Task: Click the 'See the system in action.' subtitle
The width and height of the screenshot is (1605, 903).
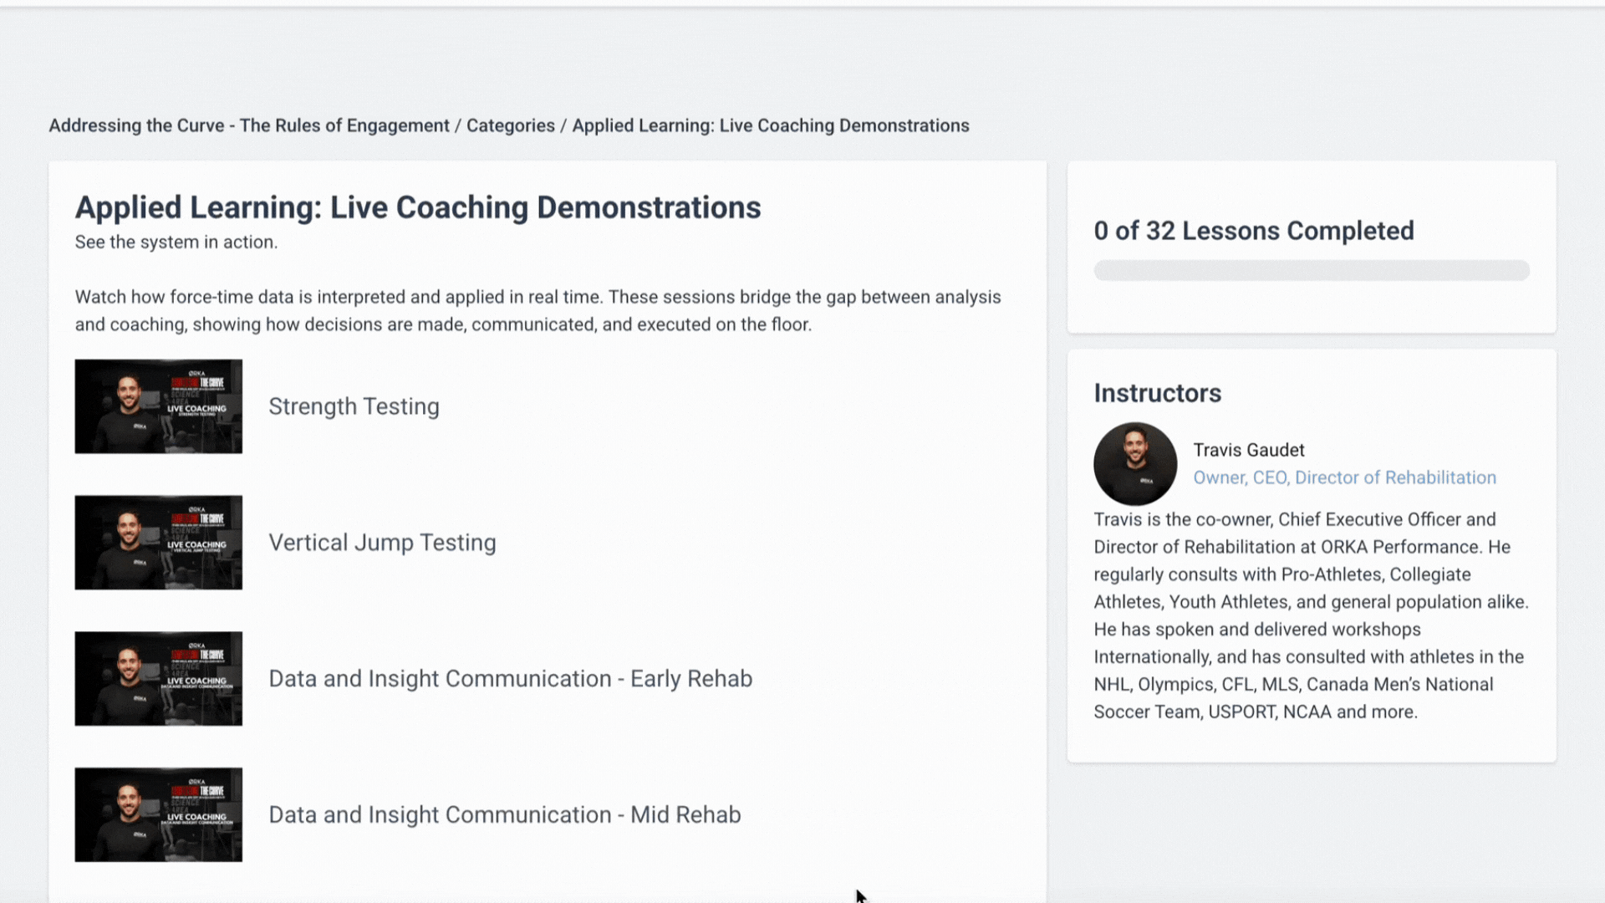Action: click(x=176, y=242)
